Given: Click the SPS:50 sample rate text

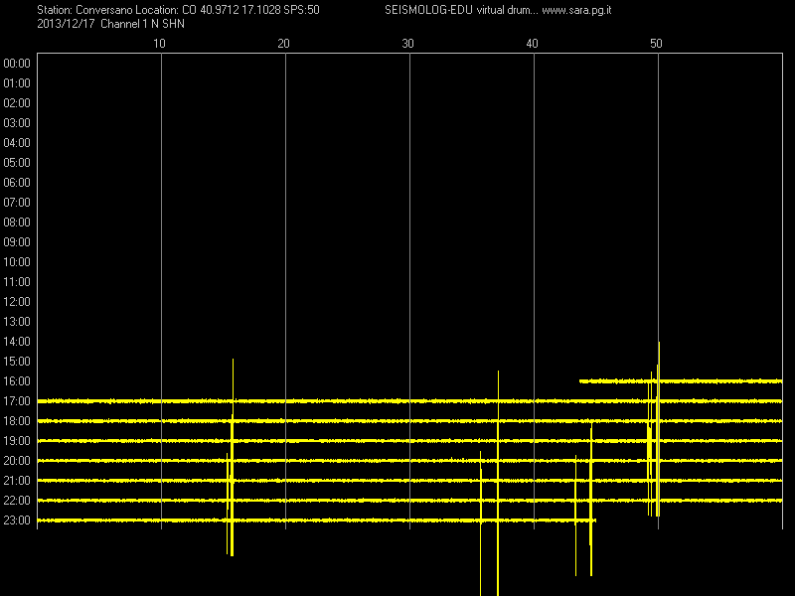Looking at the screenshot, I should [x=302, y=10].
